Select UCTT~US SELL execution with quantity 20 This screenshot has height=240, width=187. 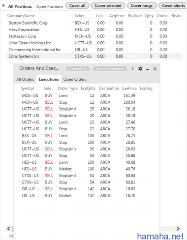87,116
